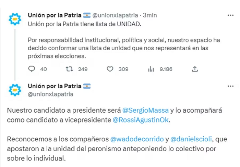The image size is (240, 167).
Task: Click the @unionxlapatria handle under second tweet name
Action: coord(50,94)
